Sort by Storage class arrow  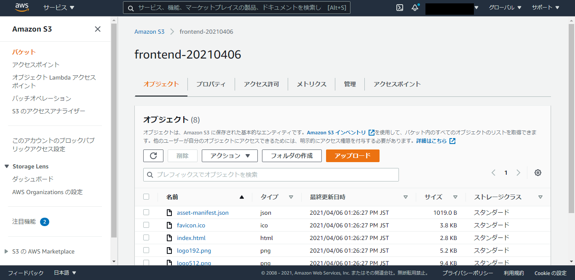[540, 197]
